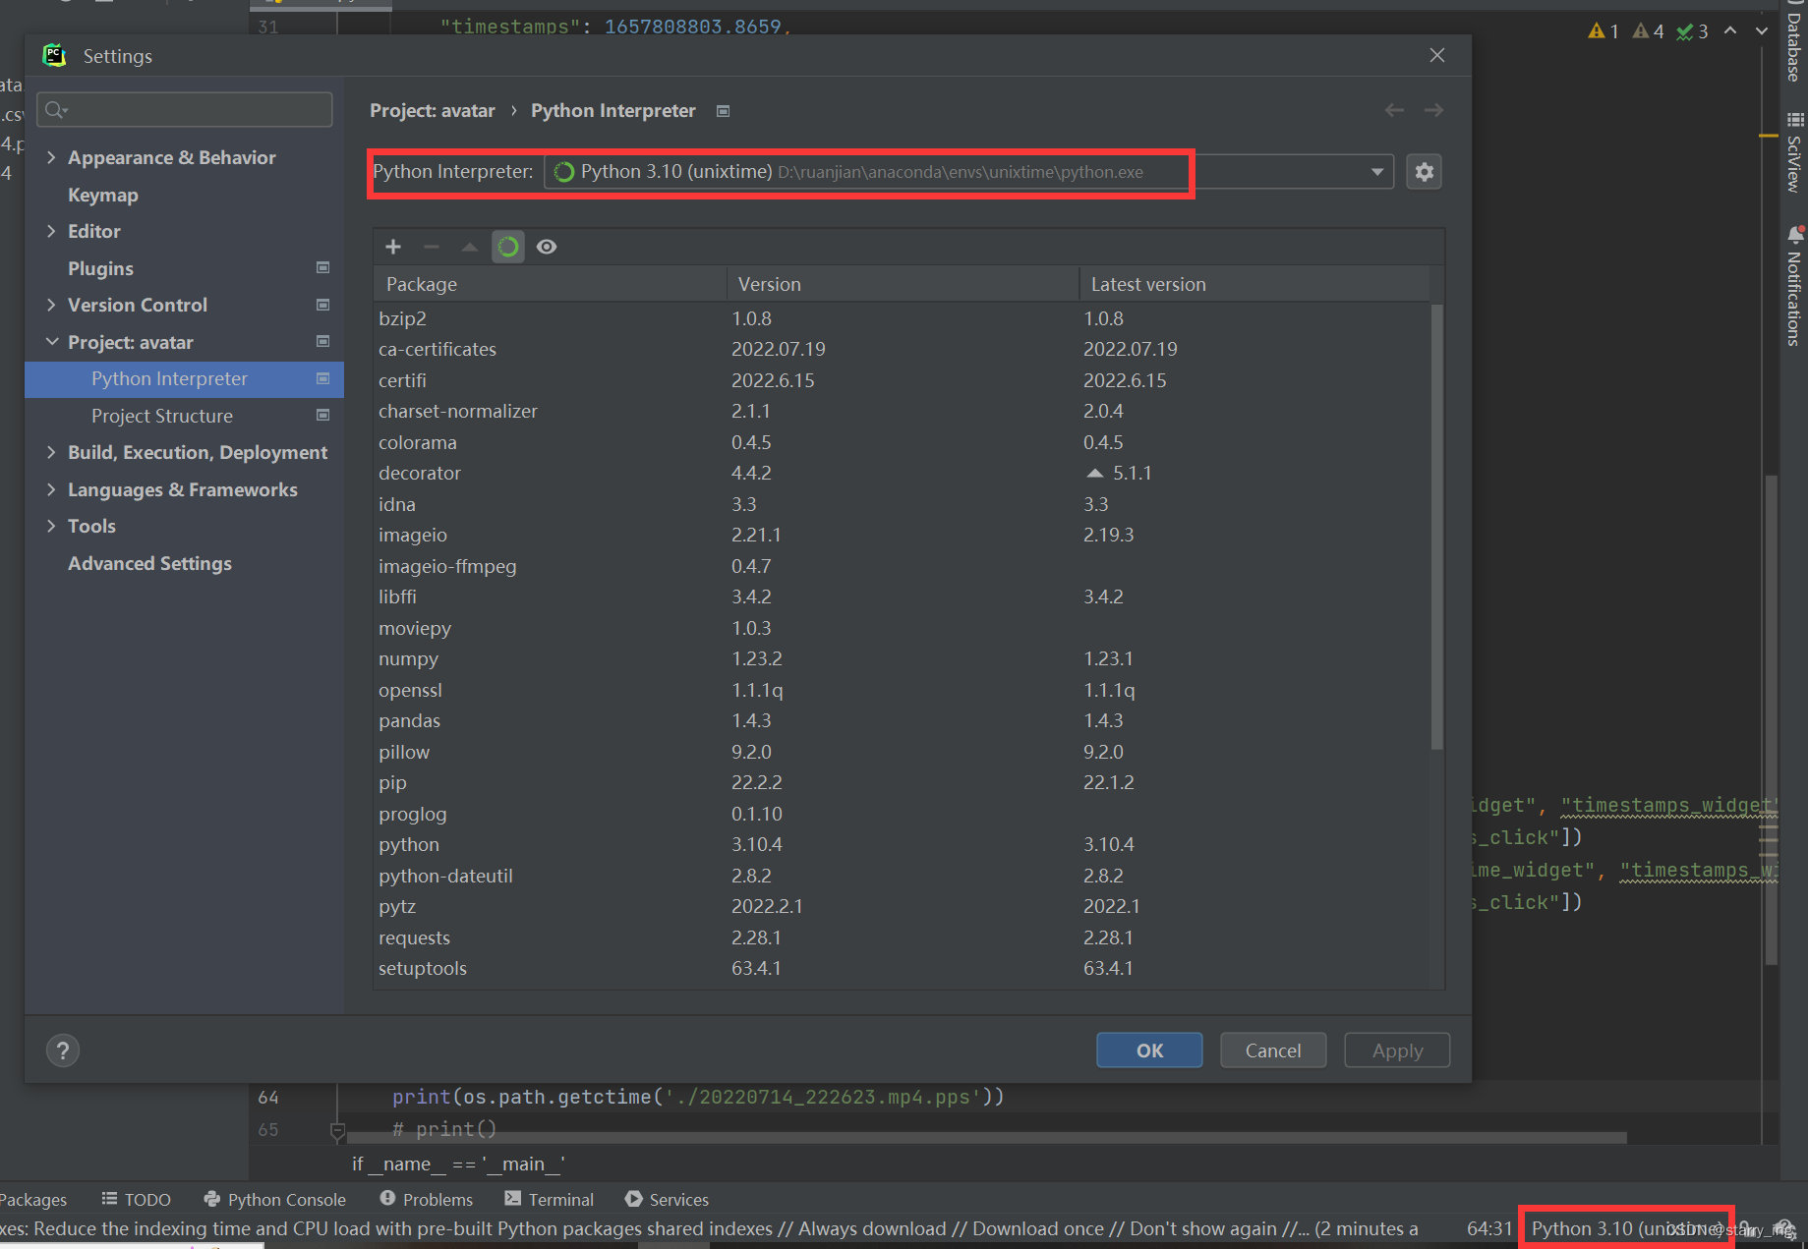Open help using the question mark icon
1808x1249 pixels.
tap(62, 1050)
